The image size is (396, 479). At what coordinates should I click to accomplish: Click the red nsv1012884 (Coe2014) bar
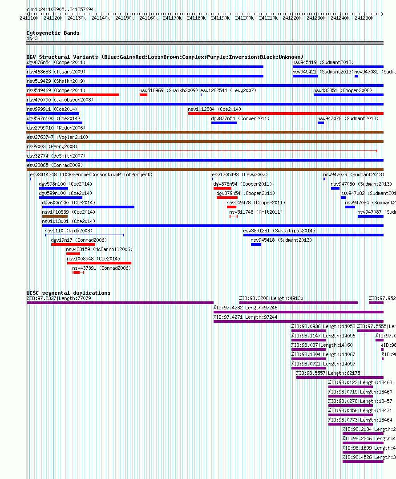coord(286,114)
